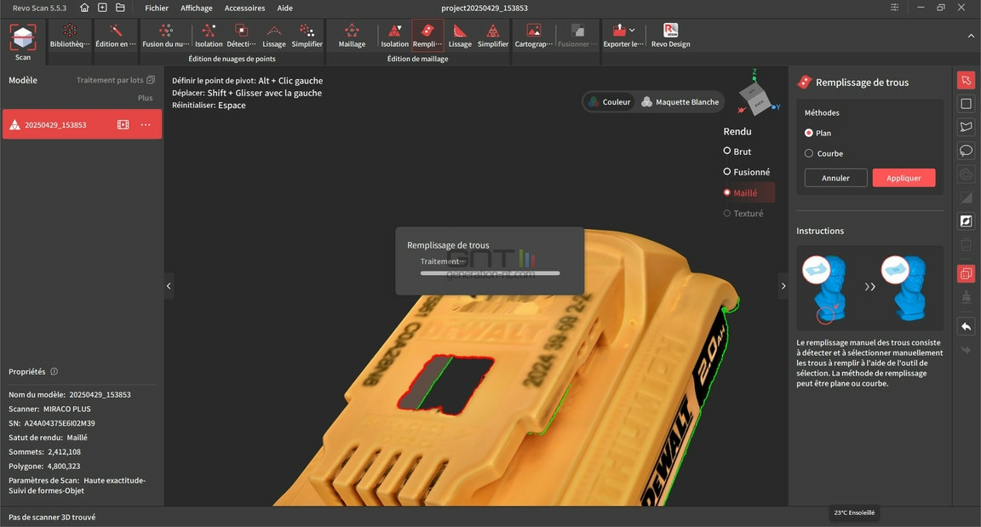This screenshot has width=981, height=527.
Task: Apply mesh Lissage smoothing tool
Action: [x=460, y=36]
